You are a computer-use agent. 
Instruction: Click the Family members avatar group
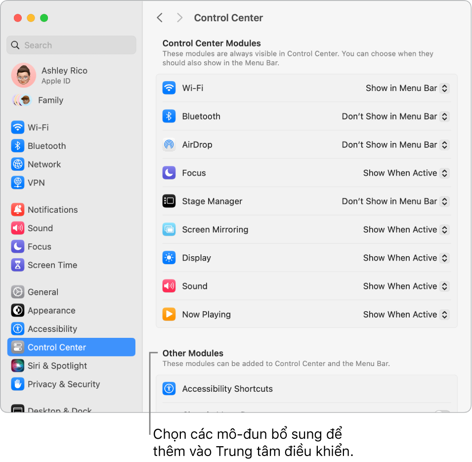22,100
